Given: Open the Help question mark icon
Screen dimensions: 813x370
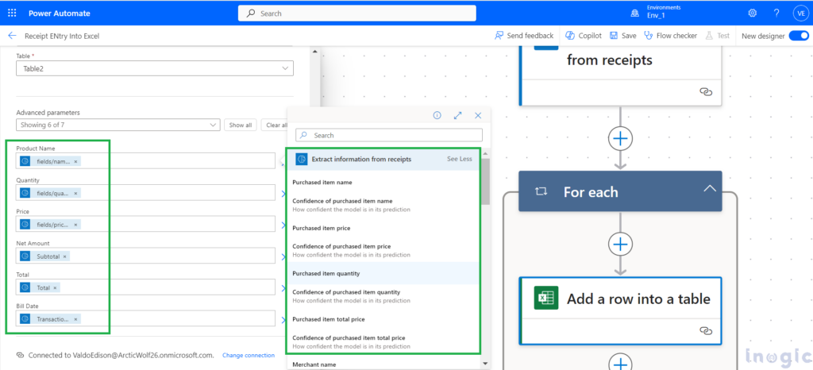Looking at the screenshot, I should (x=776, y=13).
